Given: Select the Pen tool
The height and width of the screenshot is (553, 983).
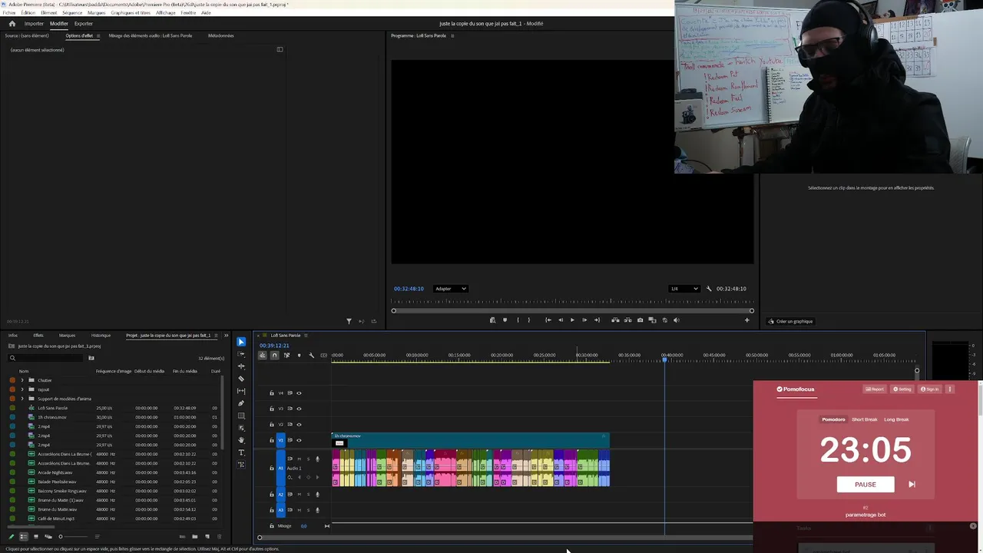Looking at the screenshot, I should click(241, 403).
